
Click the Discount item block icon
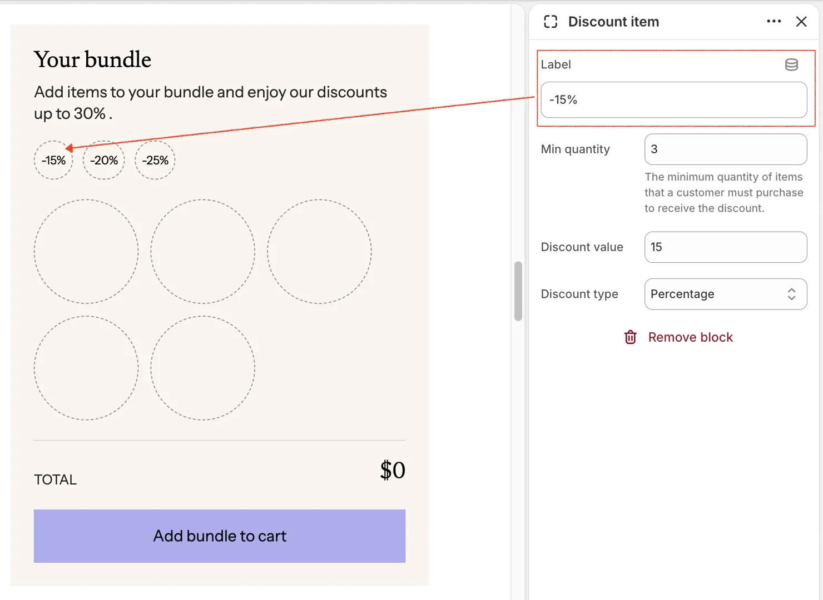tap(551, 22)
